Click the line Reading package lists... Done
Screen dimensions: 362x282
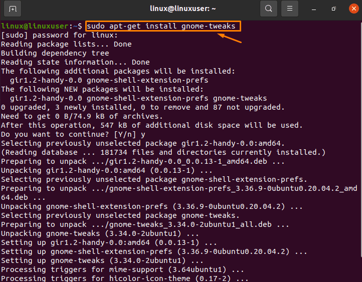click(66, 44)
